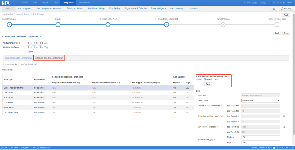Jump to wizard step 1 Basic Information

click(9, 25)
